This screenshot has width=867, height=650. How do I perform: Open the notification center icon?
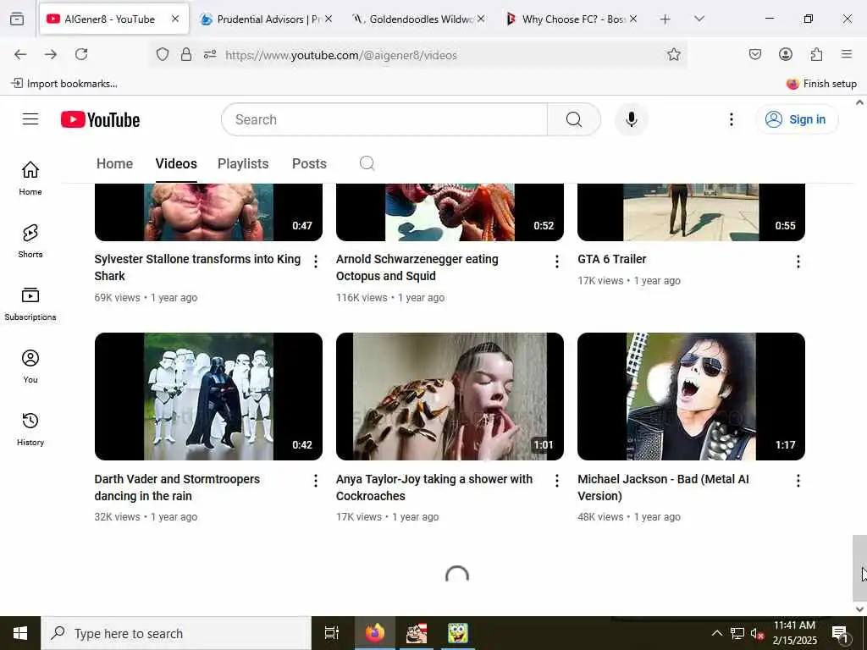(x=839, y=633)
